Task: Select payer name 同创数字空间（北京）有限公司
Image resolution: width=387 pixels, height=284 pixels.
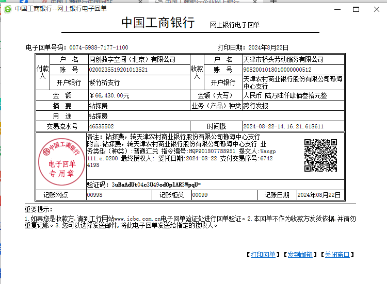Action: 132,59
